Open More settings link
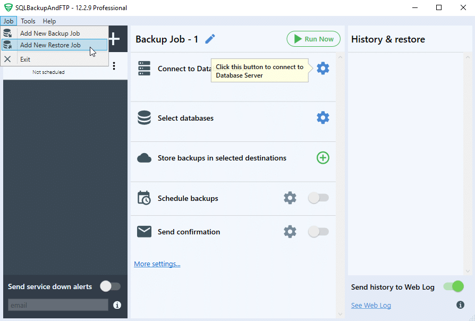This screenshot has height=321, width=475. (157, 264)
